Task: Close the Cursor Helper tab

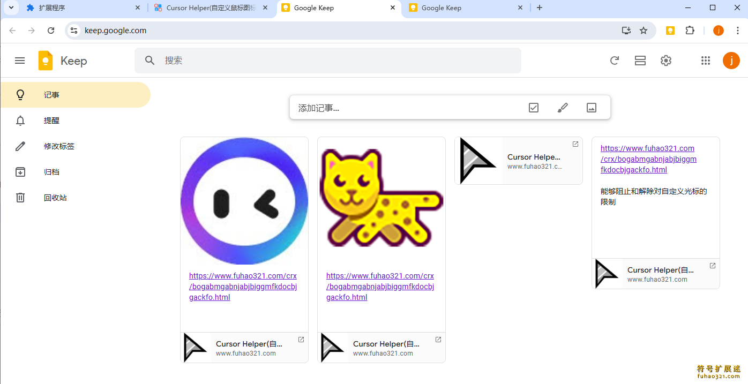Action: click(265, 7)
